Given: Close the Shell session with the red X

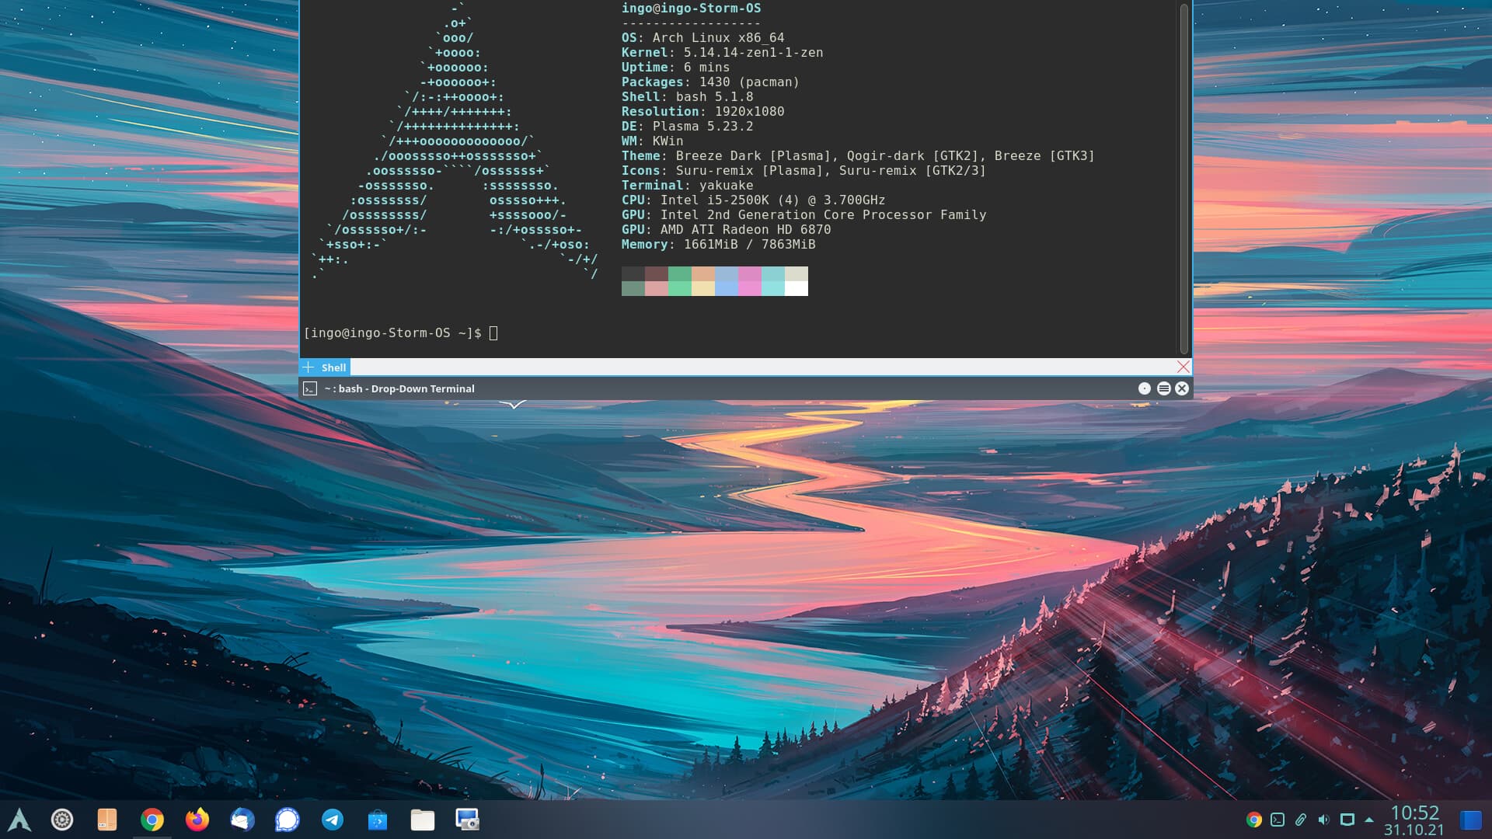Looking at the screenshot, I should pyautogui.click(x=1183, y=367).
